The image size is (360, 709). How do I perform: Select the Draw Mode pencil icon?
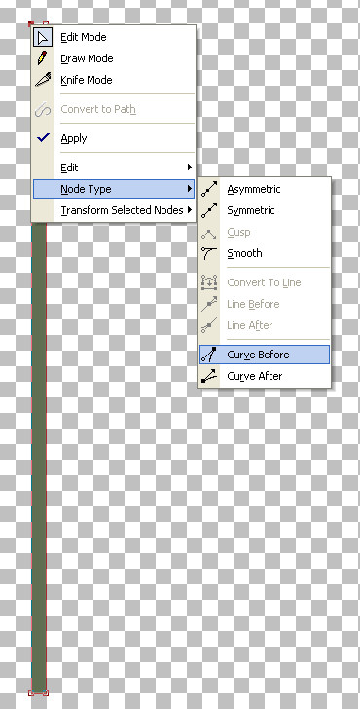[x=43, y=58]
